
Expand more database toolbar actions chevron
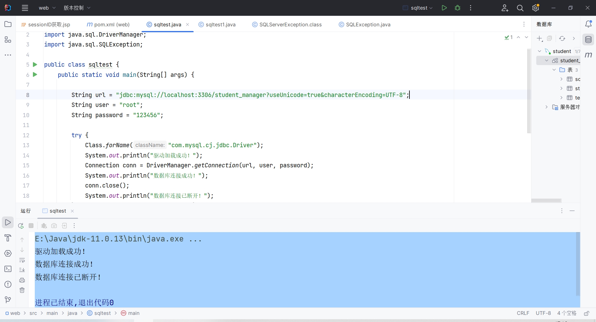pyautogui.click(x=574, y=38)
